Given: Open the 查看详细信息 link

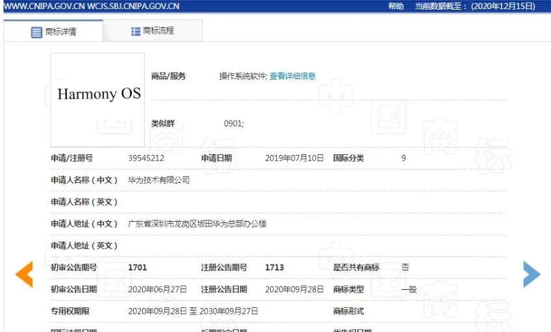Looking at the screenshot, I should tap(292, 76).
